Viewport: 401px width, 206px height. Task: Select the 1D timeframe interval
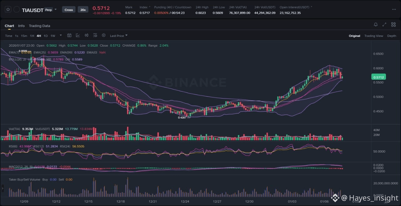(x=45, y=36)
